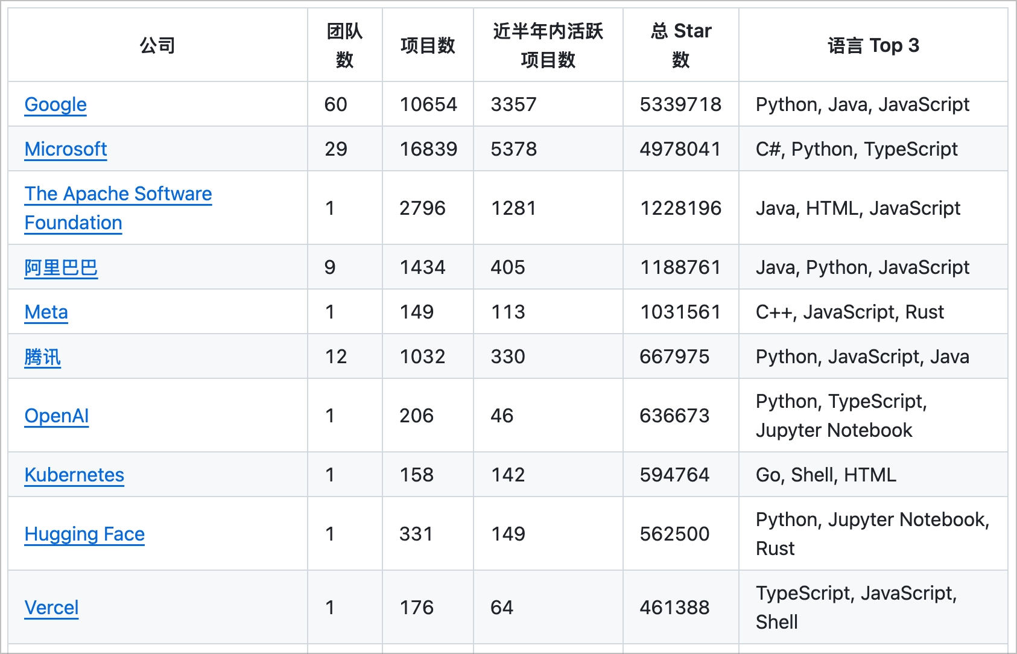Select Microsoft's active projects value 5378

point(514,149)
